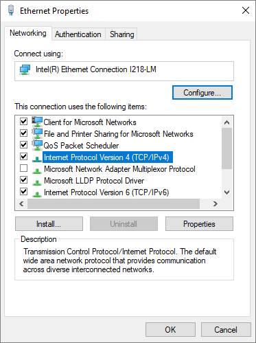Click the QoS Packet Scheduler icon
Screen dimensions: 256x343
click(x=37, y=145)
